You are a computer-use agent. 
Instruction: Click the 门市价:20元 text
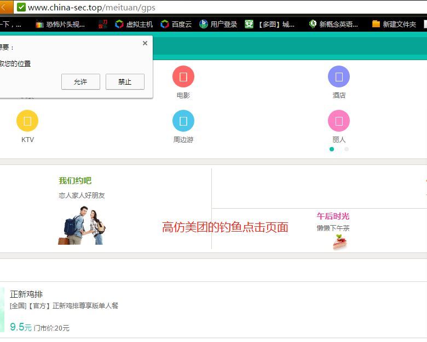coord(51,328)
